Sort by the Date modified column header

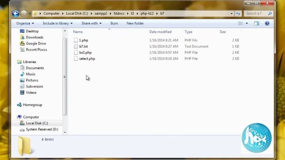[x=160, y=32]
